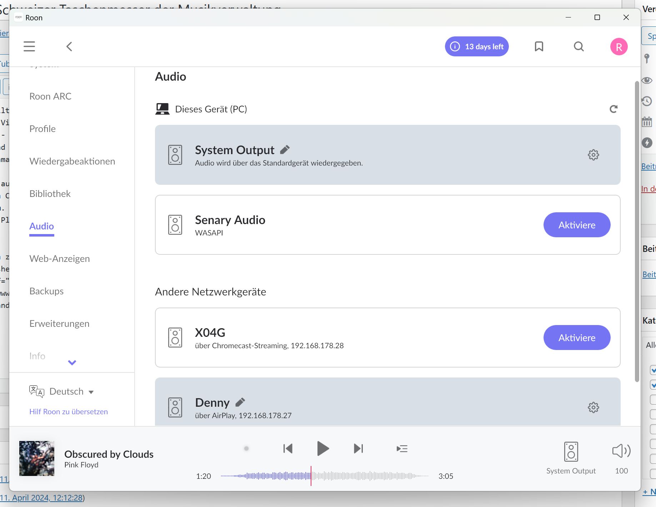Open the Erweiterungen settings tab
656x507 pixels.
pos(59,324)
